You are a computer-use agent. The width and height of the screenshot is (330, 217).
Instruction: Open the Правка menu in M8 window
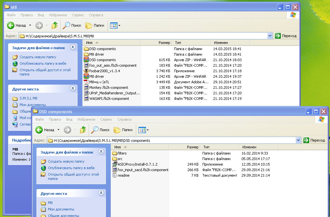point(26,15)
